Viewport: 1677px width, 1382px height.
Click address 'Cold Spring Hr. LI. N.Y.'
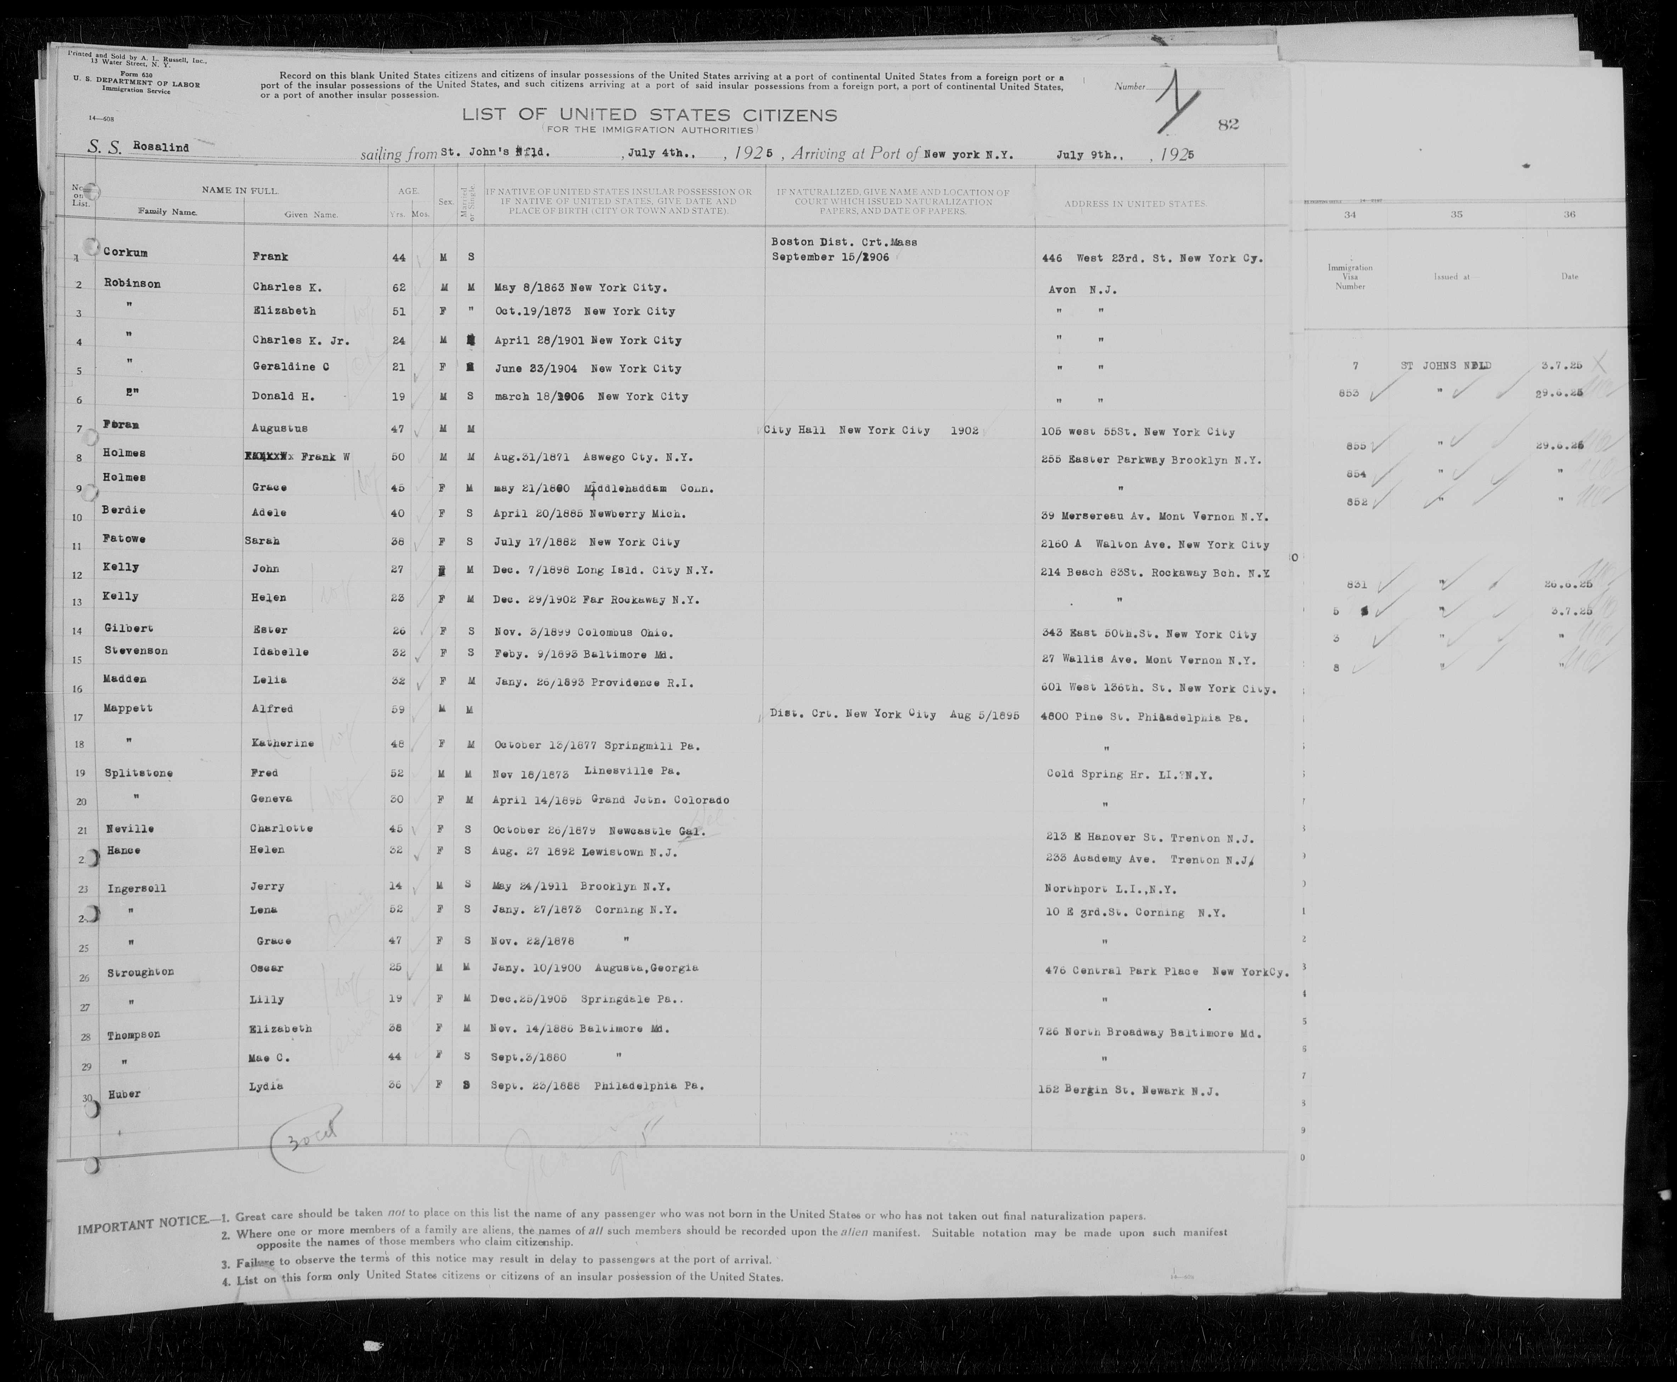pyautogui.click(x=1129, y=774)
